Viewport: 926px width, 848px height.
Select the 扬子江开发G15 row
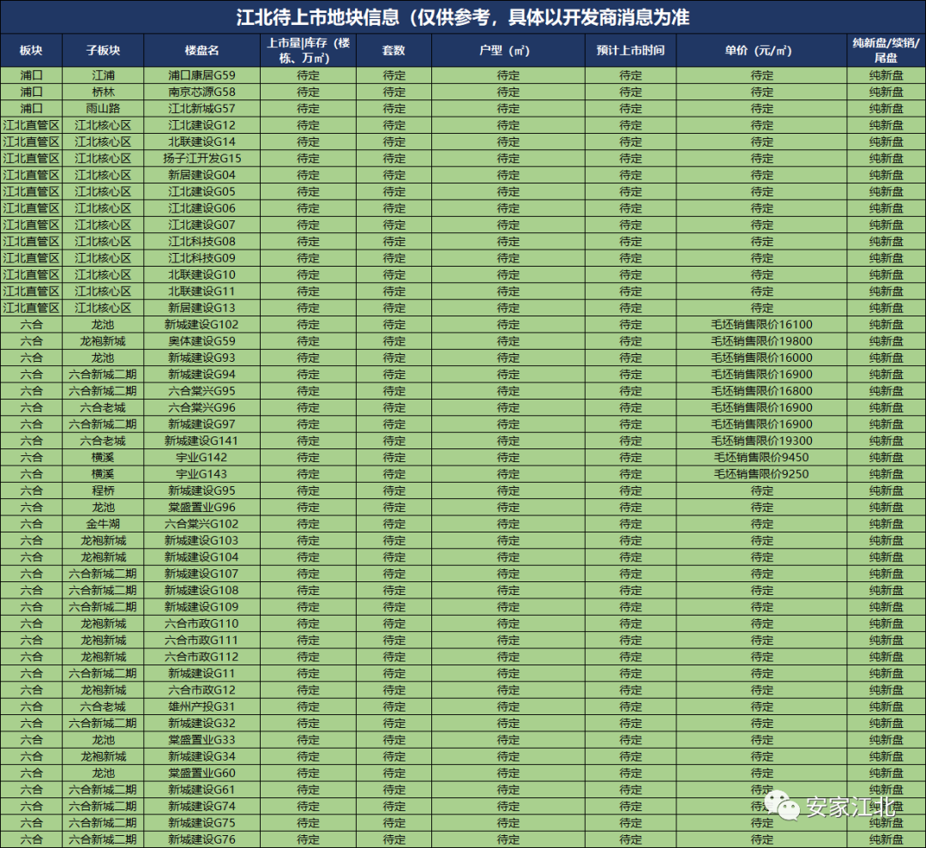click(203, 158)
